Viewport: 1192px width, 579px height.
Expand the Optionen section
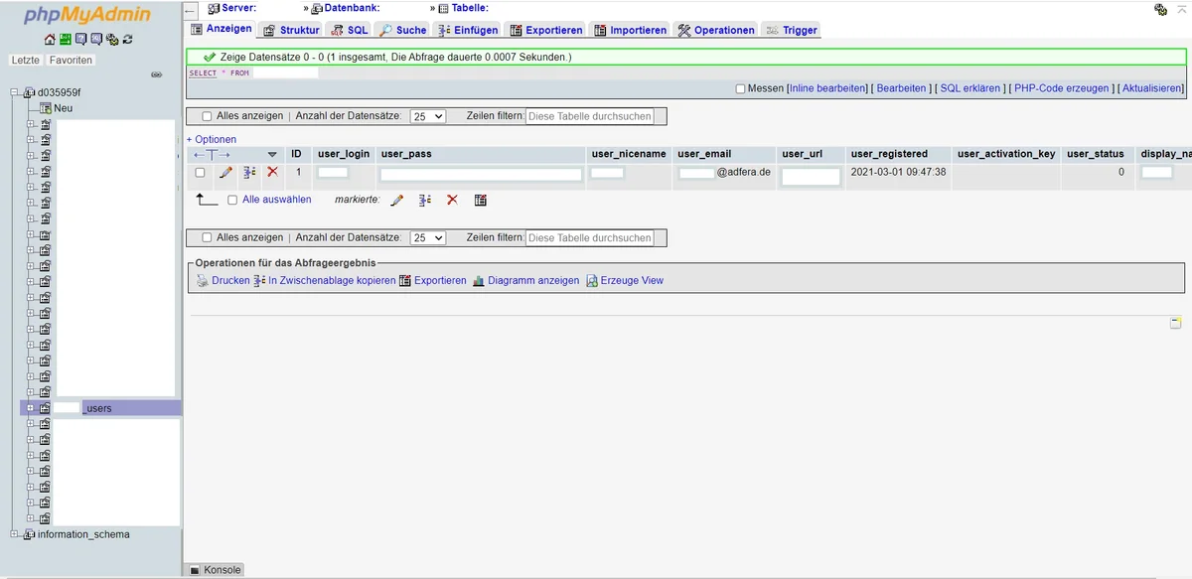213,137
